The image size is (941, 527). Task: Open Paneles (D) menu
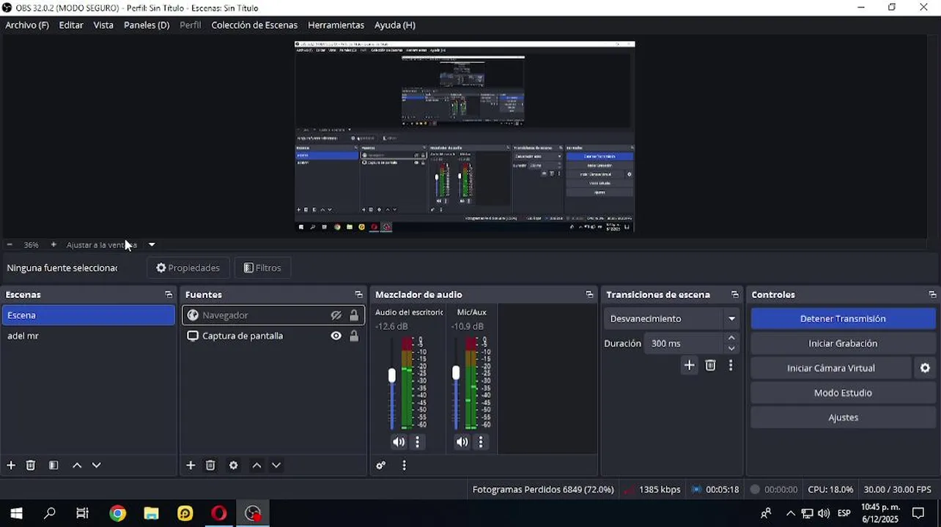147,25
